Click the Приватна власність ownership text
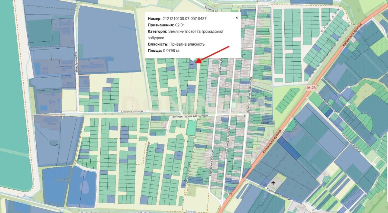The width and height of the screenshot is (388, 213). [187, 44]
